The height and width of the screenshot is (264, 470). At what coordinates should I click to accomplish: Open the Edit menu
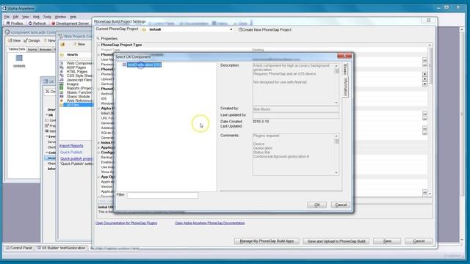16,17
